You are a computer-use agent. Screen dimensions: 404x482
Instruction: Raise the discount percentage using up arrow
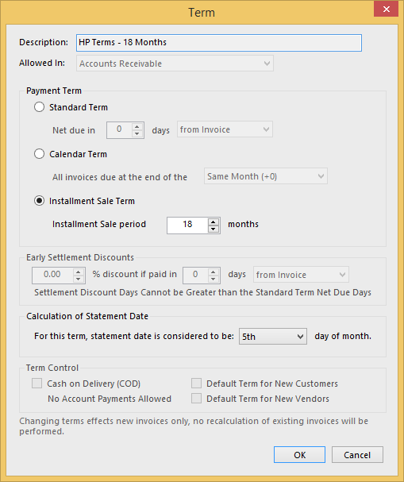(79, 272)
